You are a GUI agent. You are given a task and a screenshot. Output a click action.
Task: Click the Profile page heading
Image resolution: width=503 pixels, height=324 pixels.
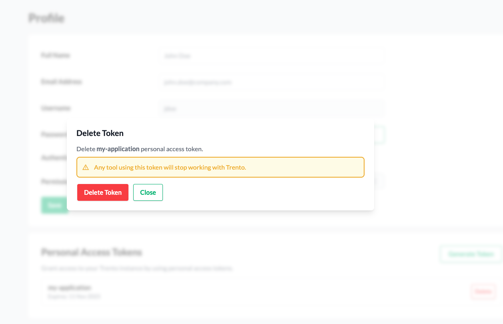46,18
